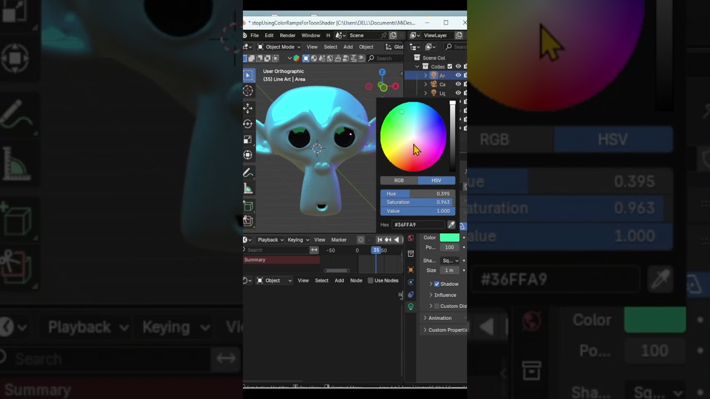710x399 pixels.
Task: Click the swap arrows icon beside timeline search
Action: point(315,250)
